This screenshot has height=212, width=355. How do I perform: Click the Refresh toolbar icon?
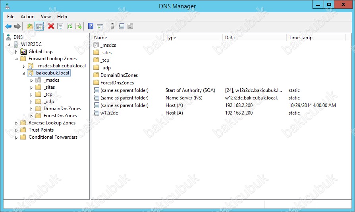pyautogui.click(x=70, y=27)
